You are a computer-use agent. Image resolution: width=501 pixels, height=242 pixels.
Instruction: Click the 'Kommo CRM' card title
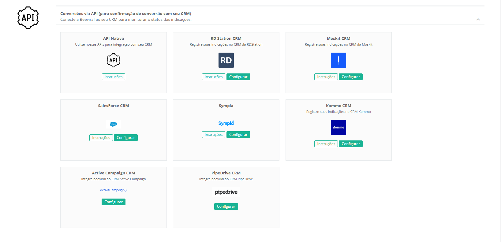(x=338, y=106)
